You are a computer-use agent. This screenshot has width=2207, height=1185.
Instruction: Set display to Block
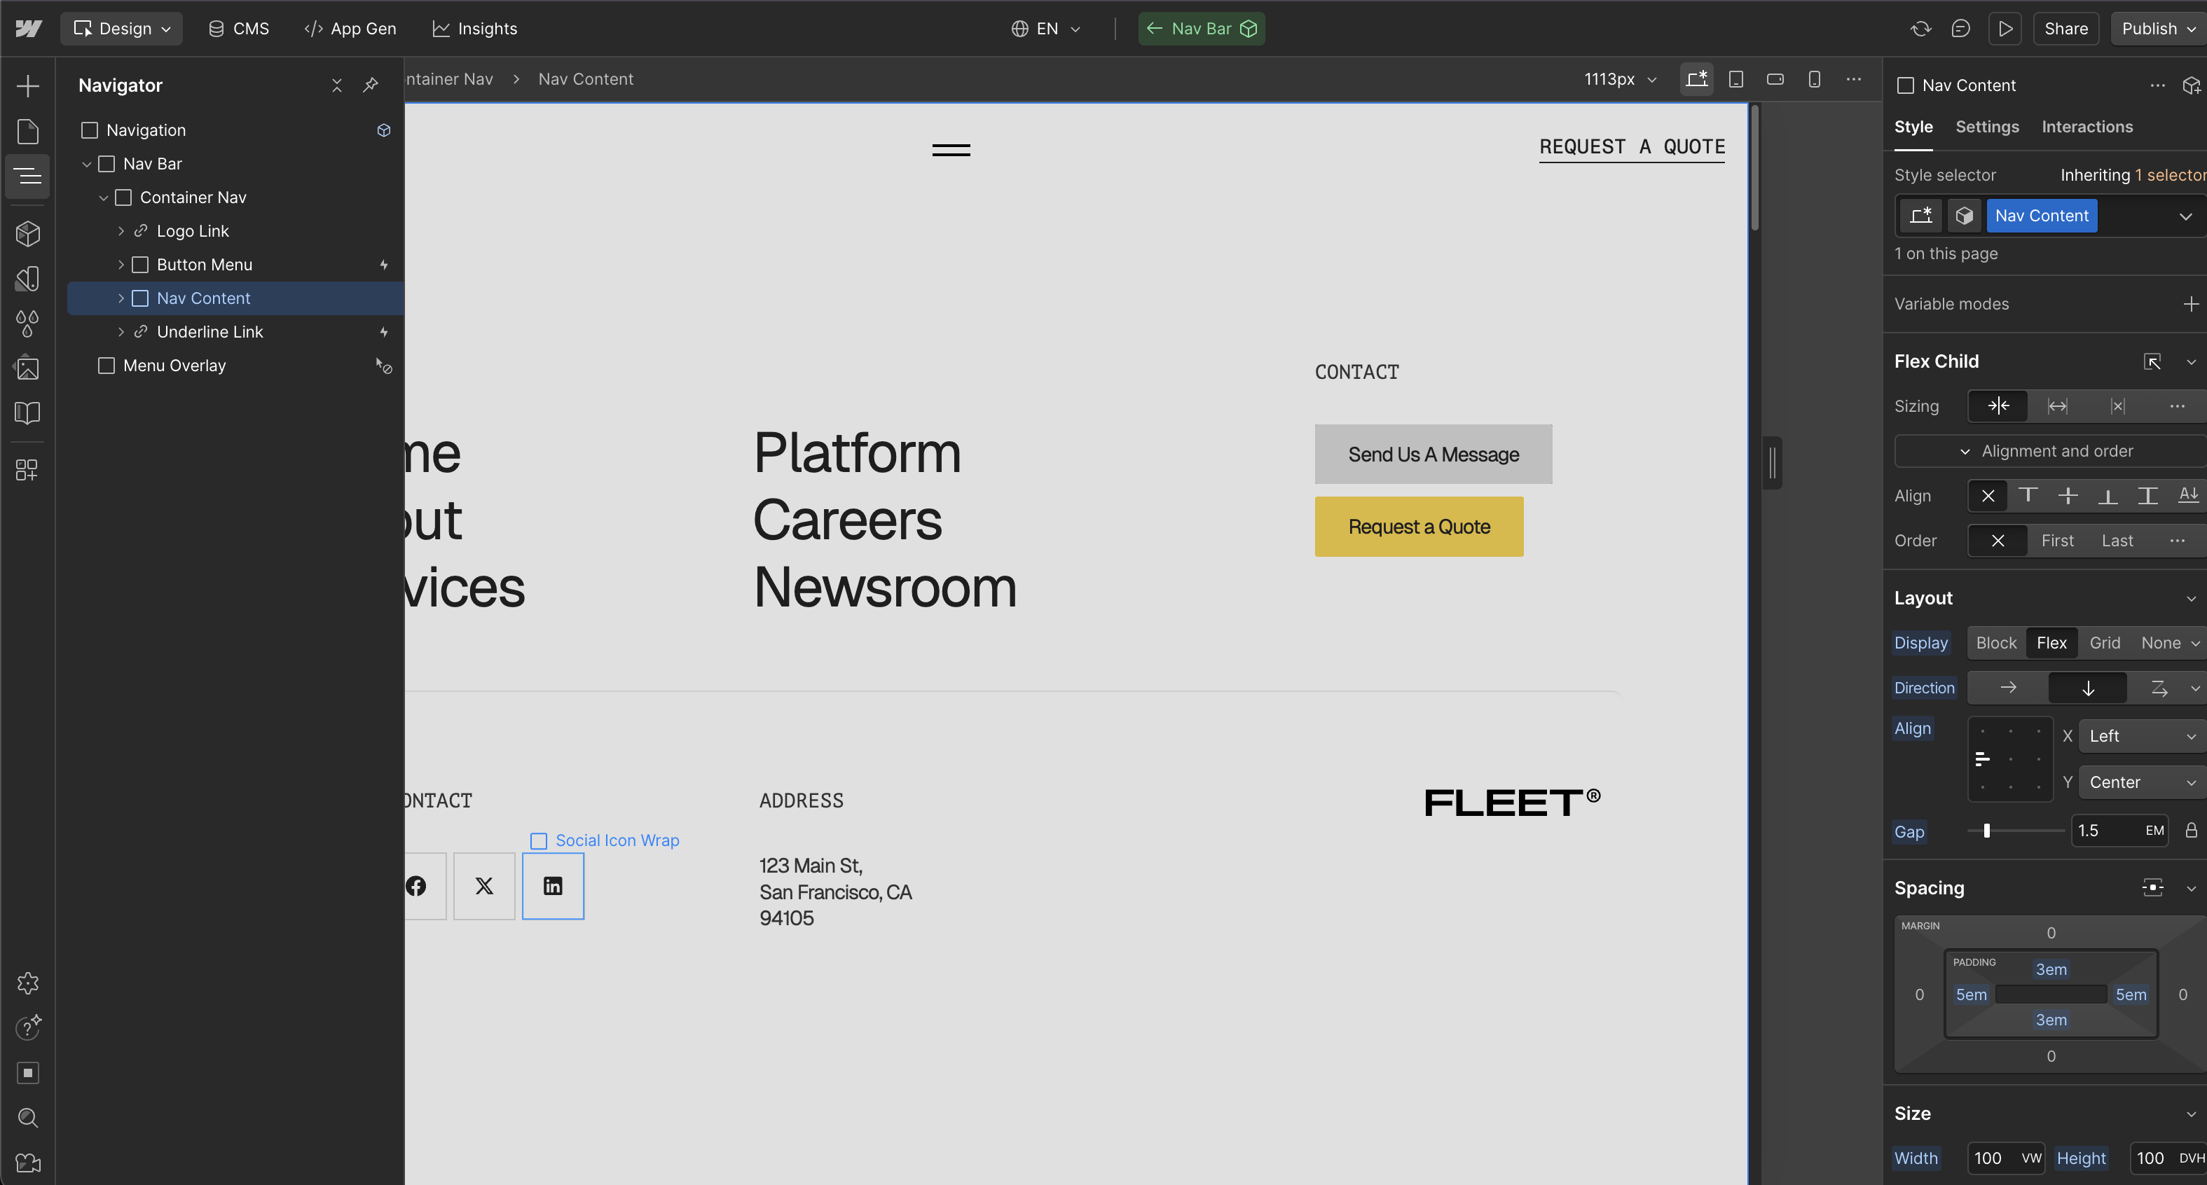[x=1996, y=643]
